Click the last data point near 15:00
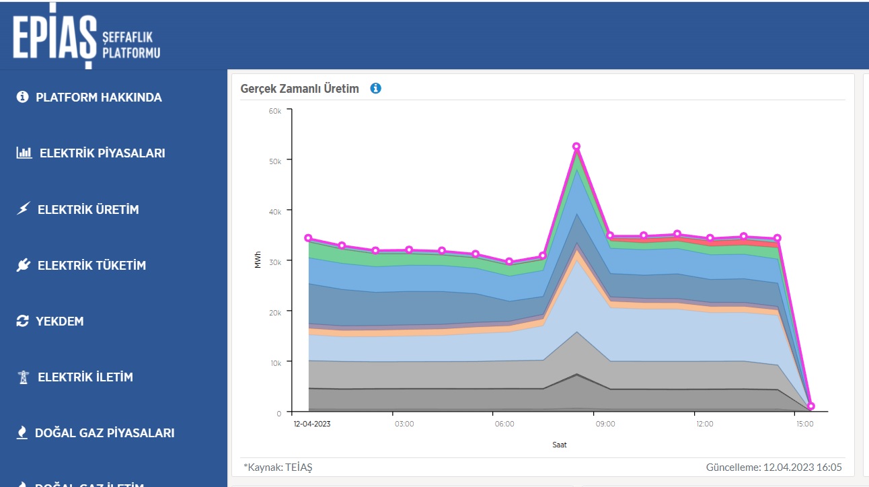Screen dimensions: 869x487 [x=811, y=406]
